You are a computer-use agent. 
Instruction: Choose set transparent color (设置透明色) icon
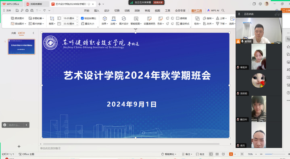(x=150, y=19)
